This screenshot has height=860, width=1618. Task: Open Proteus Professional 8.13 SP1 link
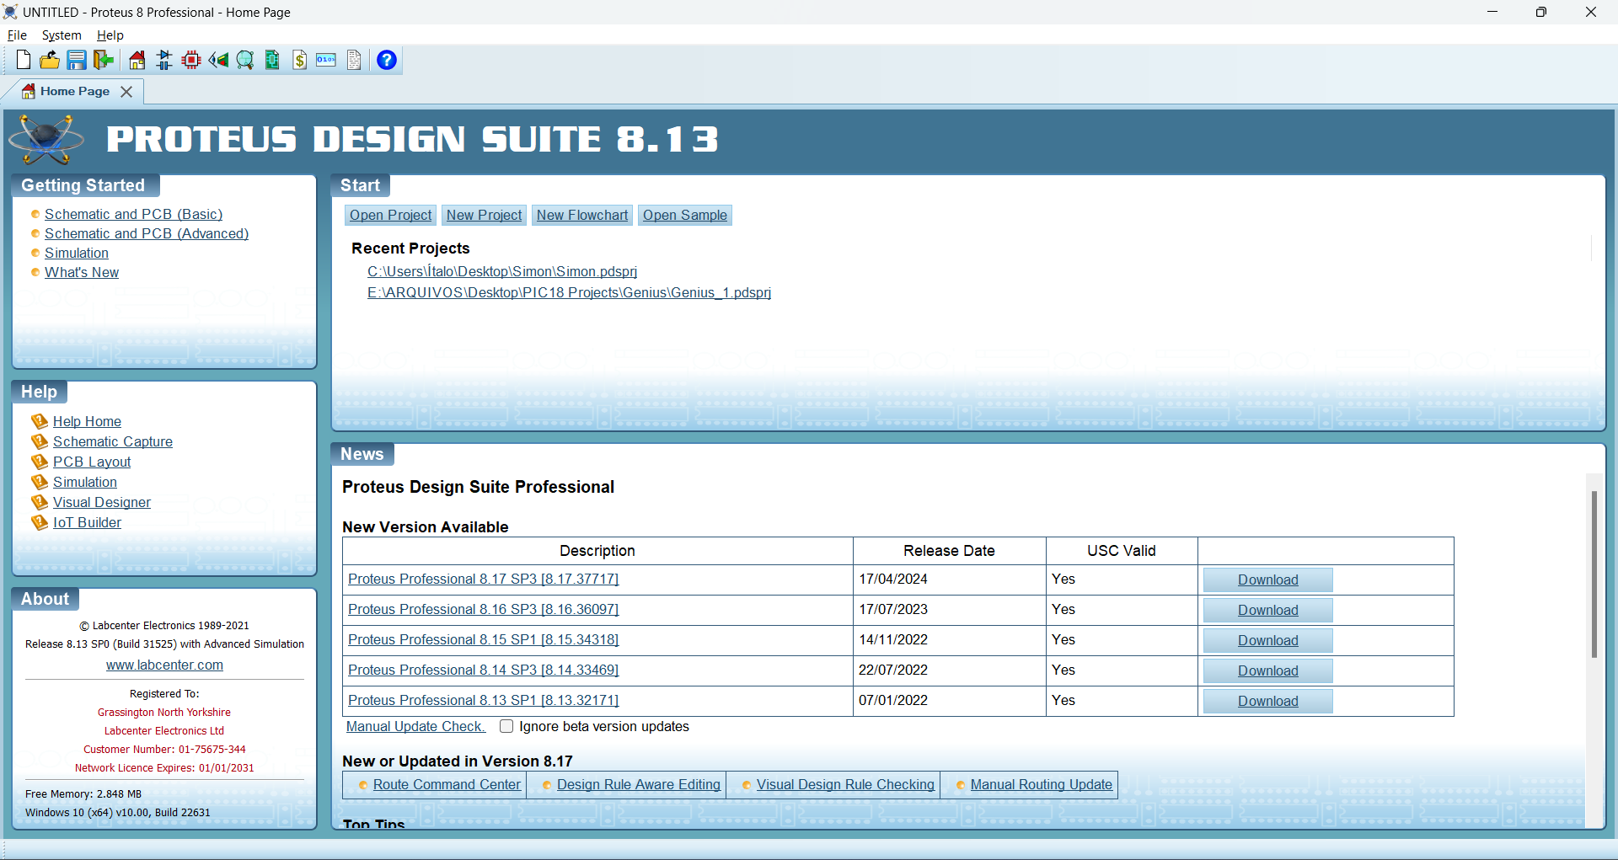[x=484, y=700]
